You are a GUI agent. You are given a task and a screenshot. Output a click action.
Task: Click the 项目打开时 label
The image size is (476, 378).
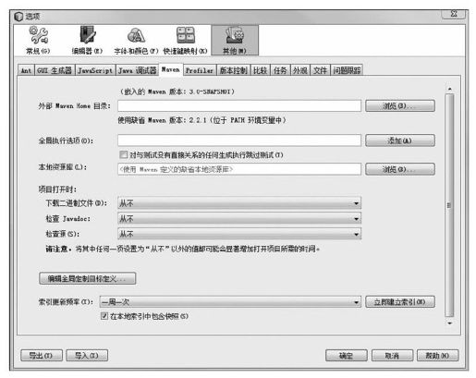coord(57,189)
